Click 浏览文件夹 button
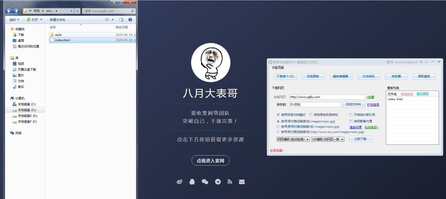This screenshot has height=199, width=446. click(x=354, y=104)
